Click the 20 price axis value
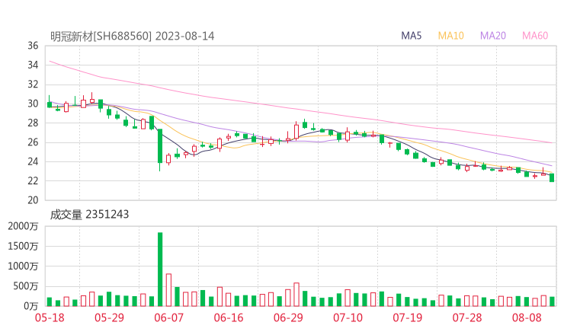The height and width of the screenshot is (335, 564). 33,200
